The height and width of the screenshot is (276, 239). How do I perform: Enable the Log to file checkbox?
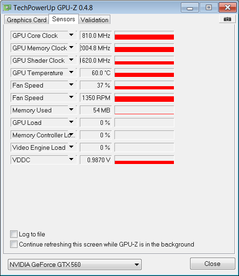click(14, 234)
